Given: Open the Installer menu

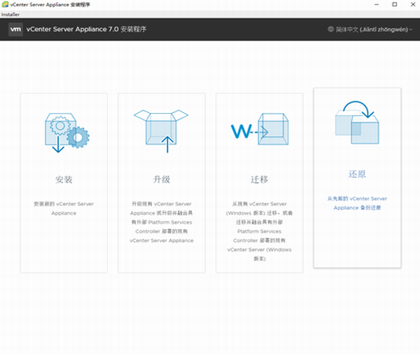Looking at the screenshot, I should pos(10,15).
